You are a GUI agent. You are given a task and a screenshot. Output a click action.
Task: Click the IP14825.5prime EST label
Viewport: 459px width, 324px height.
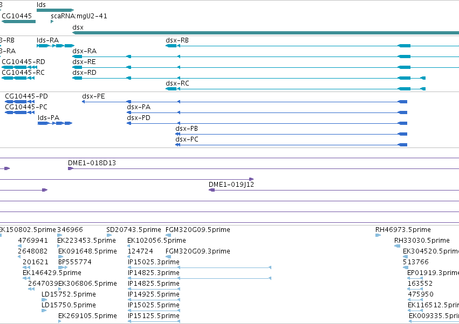154,284
